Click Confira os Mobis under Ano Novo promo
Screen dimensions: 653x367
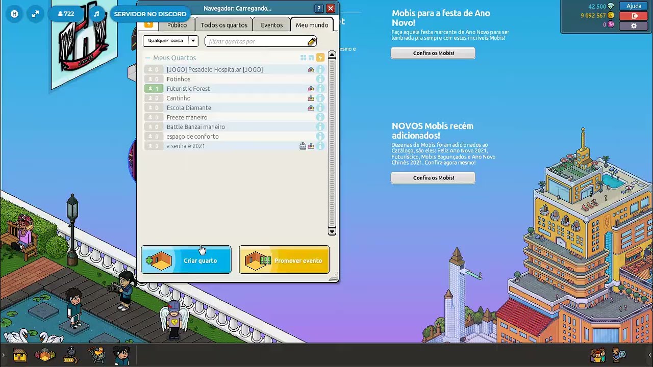point(433,53)
